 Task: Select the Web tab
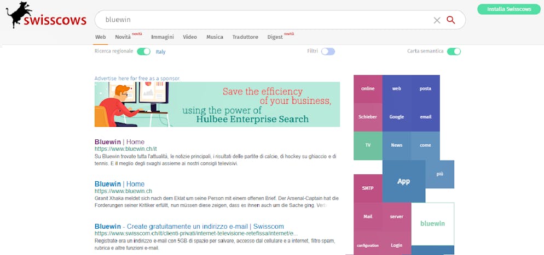click(100, 37)
